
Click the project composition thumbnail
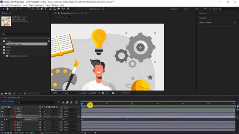pos(6,21)
